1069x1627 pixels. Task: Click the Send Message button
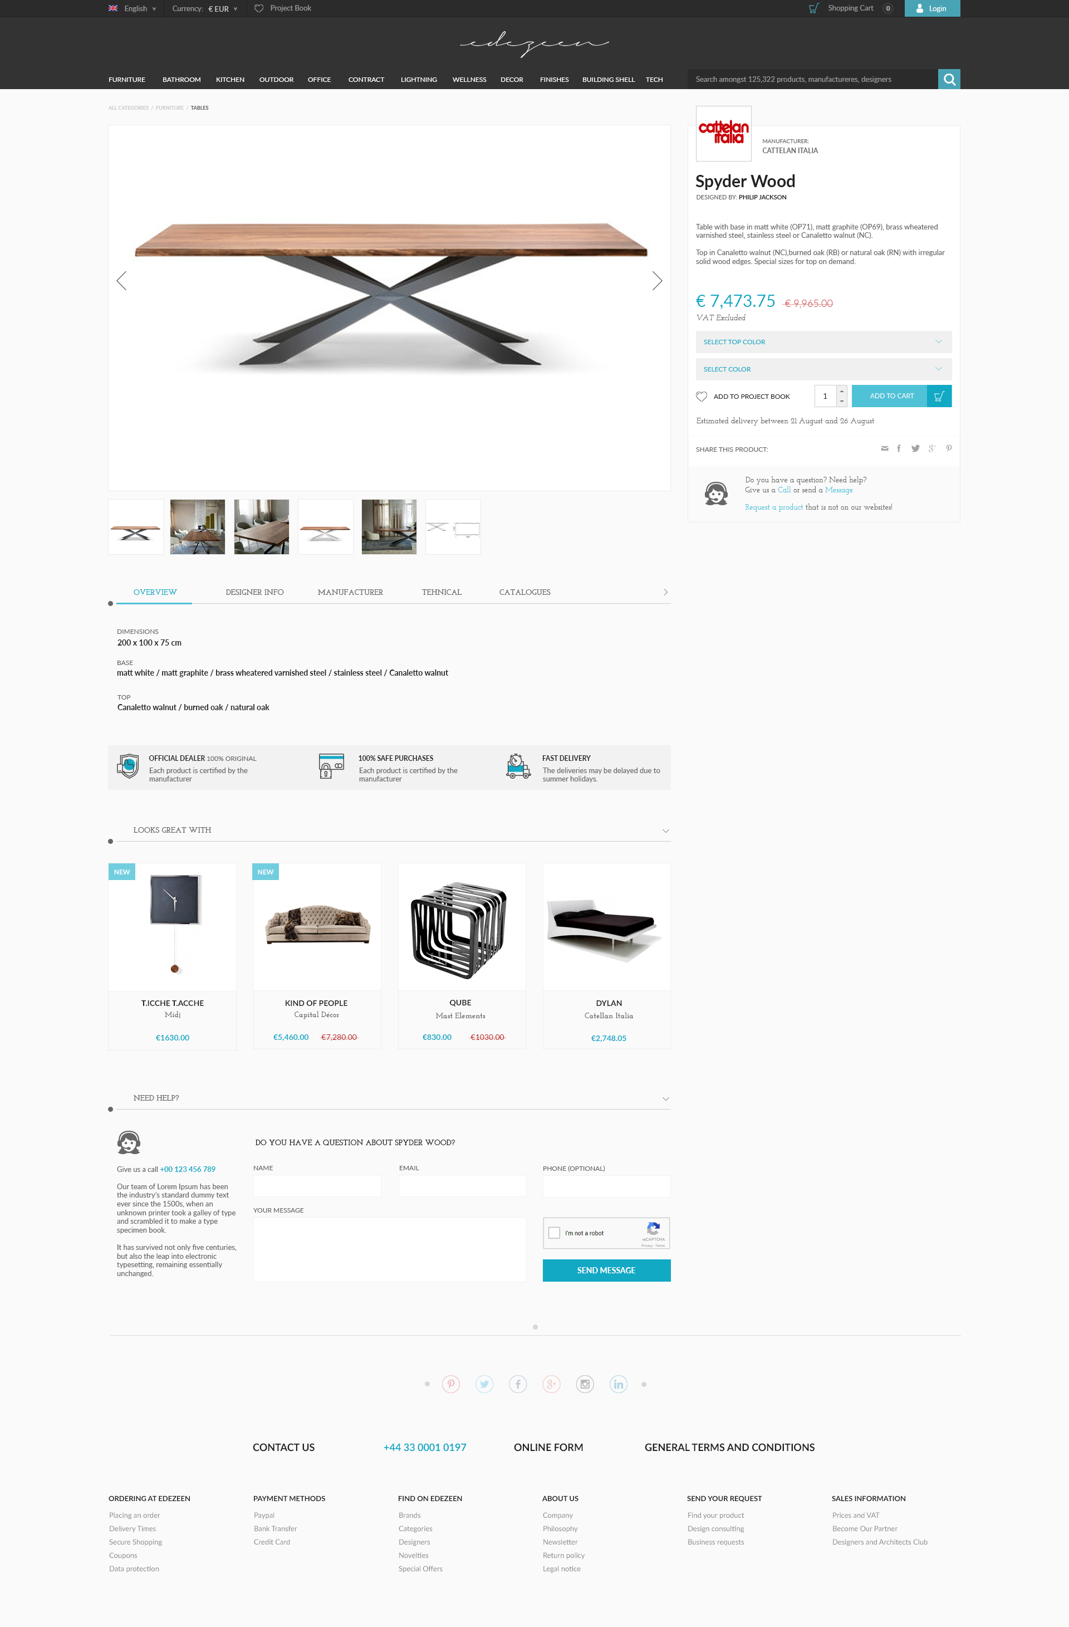tap(606, 1270)
